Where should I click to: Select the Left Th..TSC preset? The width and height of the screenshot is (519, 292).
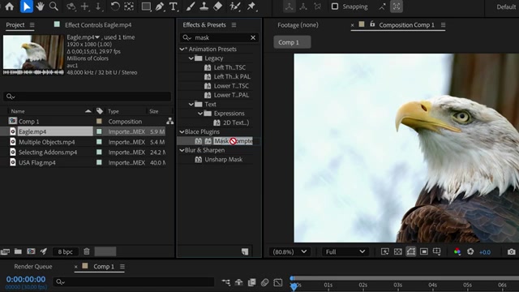point(229,67)
